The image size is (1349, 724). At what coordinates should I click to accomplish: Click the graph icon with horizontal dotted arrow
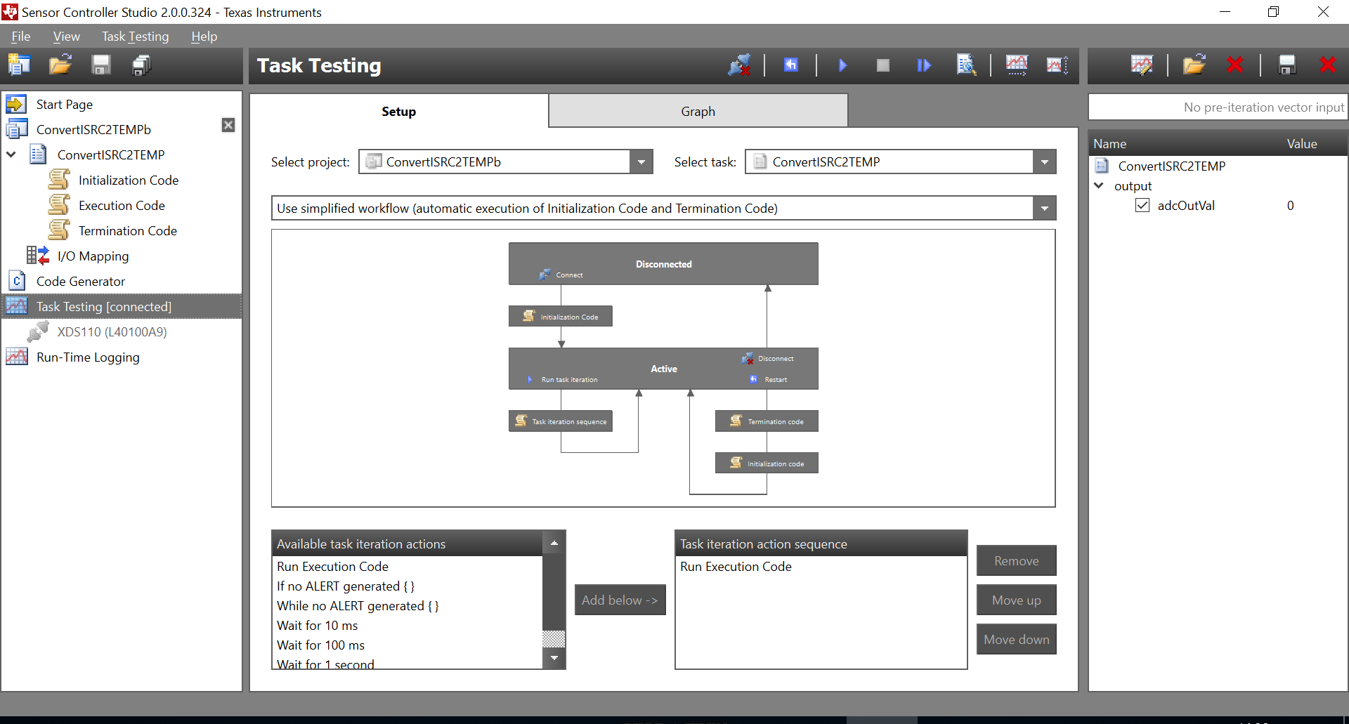coord(1017,65)
